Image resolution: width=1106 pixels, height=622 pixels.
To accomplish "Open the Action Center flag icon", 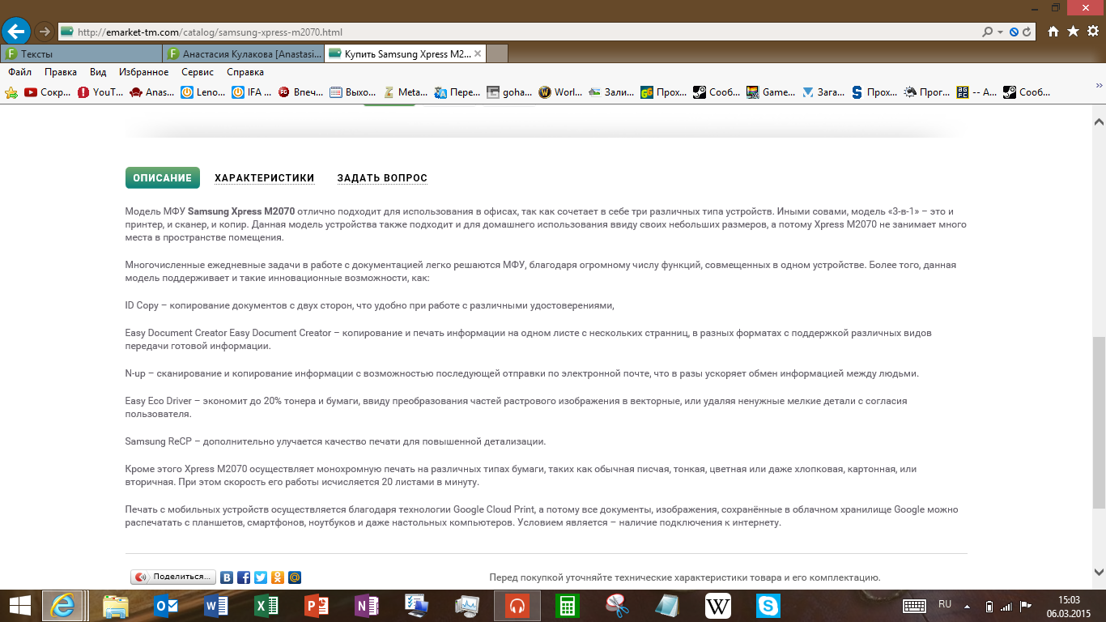I will [x=1025, y=606].
